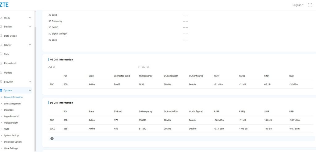Click the Devices sidebar icon
This screenshot has height=152, width=316.
click(x=1, y=27)
